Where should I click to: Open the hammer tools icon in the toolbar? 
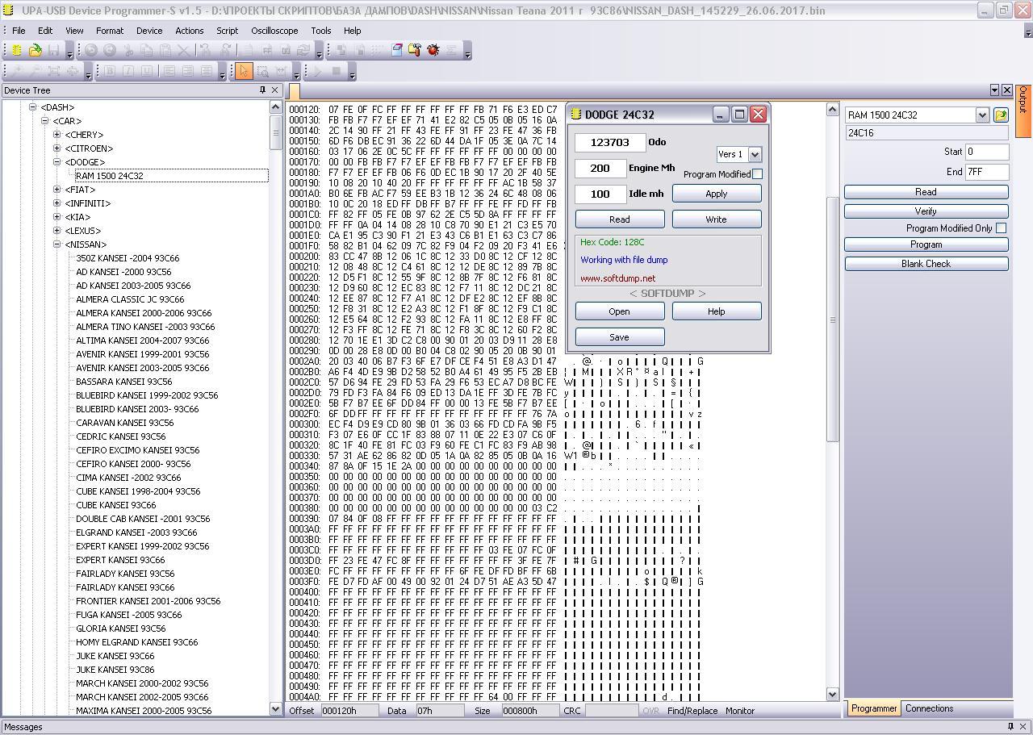click(415, 50)
